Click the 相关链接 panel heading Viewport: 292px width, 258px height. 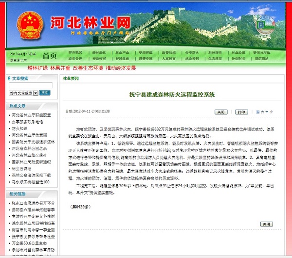coord(18,194)
